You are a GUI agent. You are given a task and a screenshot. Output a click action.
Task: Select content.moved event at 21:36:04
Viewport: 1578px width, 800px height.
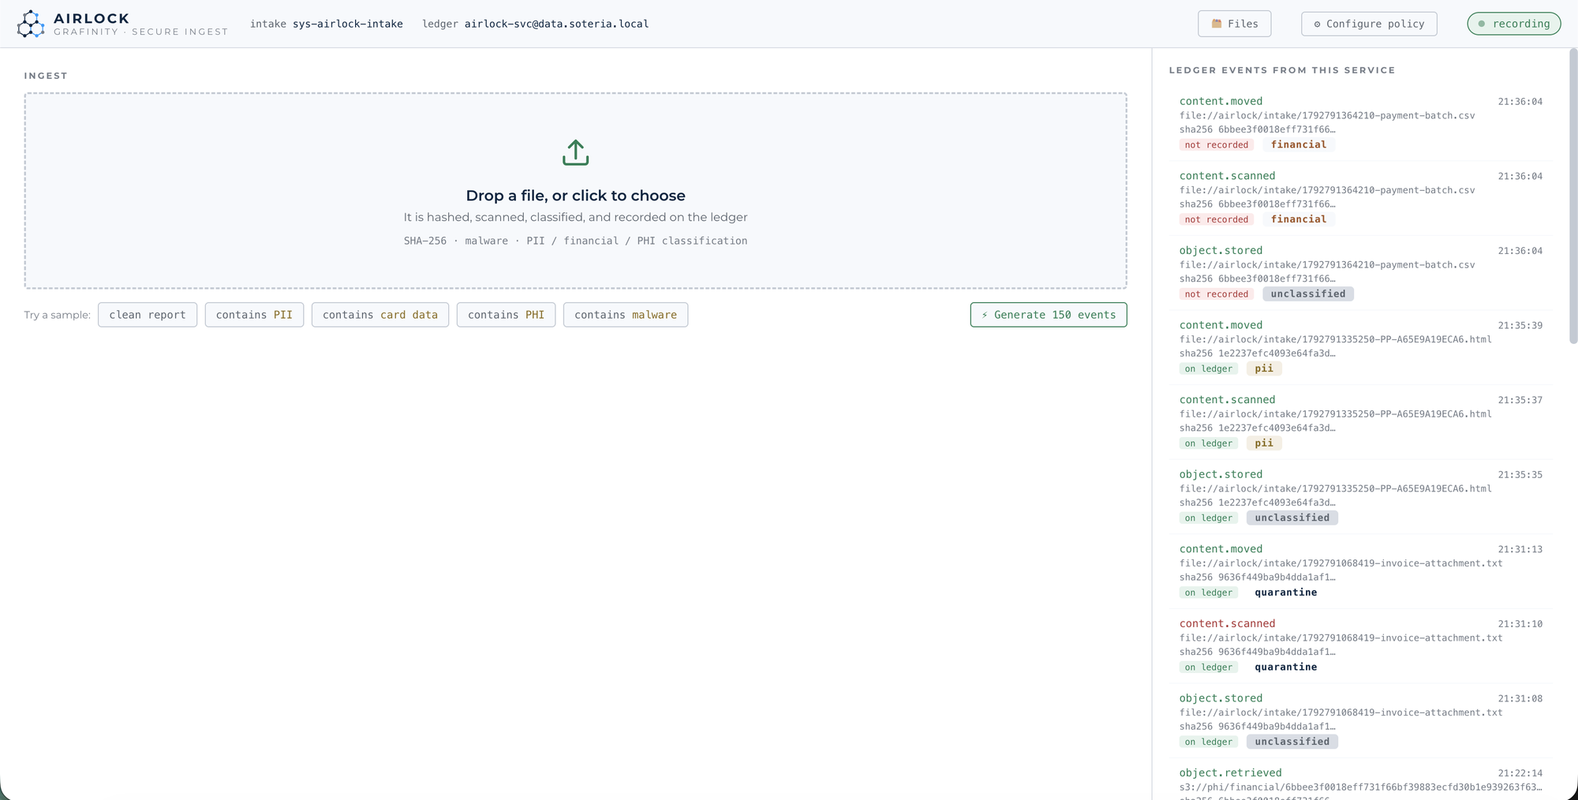(x=1361, y=123)
